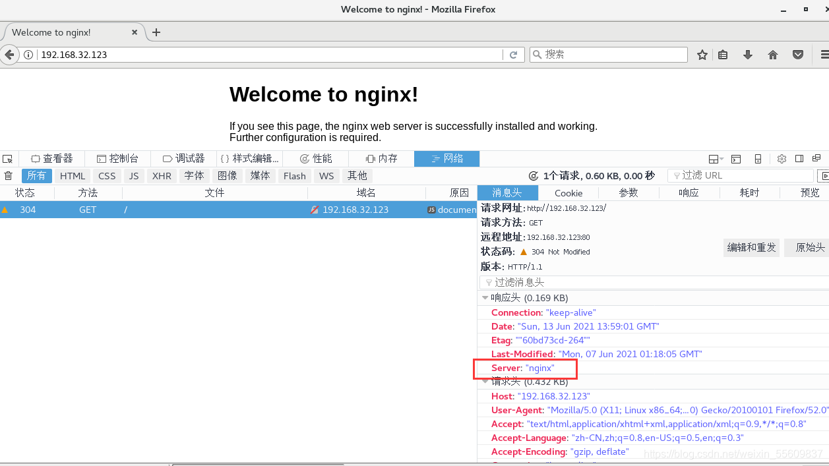Dock devtools to side icon
Screen dimensions: 829x466
[x=799, y=159]
